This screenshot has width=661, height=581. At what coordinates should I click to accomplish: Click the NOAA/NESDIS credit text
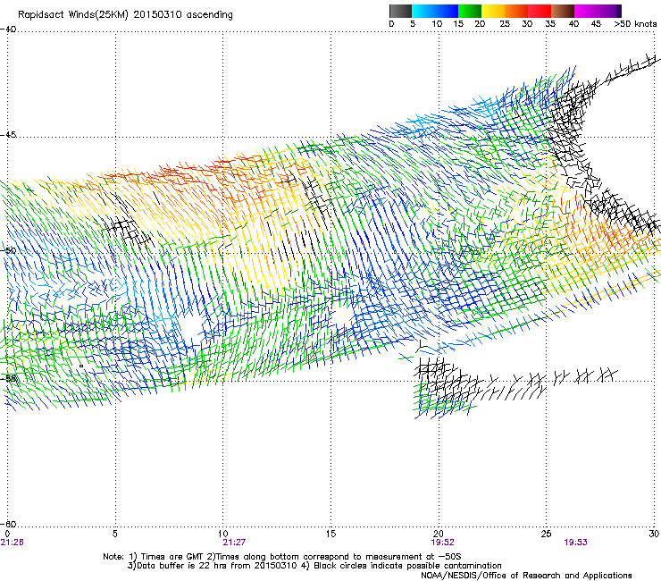click(526, 576)
